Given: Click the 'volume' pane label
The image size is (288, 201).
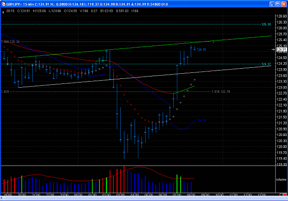Looking at the screenshot, I should pos(281,179).
